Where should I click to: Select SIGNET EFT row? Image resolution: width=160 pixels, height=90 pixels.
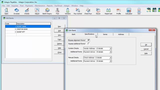[x=28, y=32]
